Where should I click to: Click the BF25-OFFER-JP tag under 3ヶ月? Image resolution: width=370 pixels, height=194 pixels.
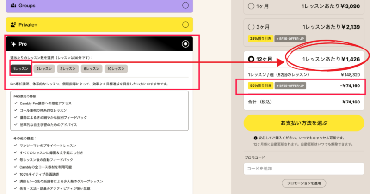point(290,38)
